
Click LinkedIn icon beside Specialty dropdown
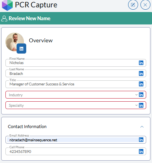click(x=141, y=105)
